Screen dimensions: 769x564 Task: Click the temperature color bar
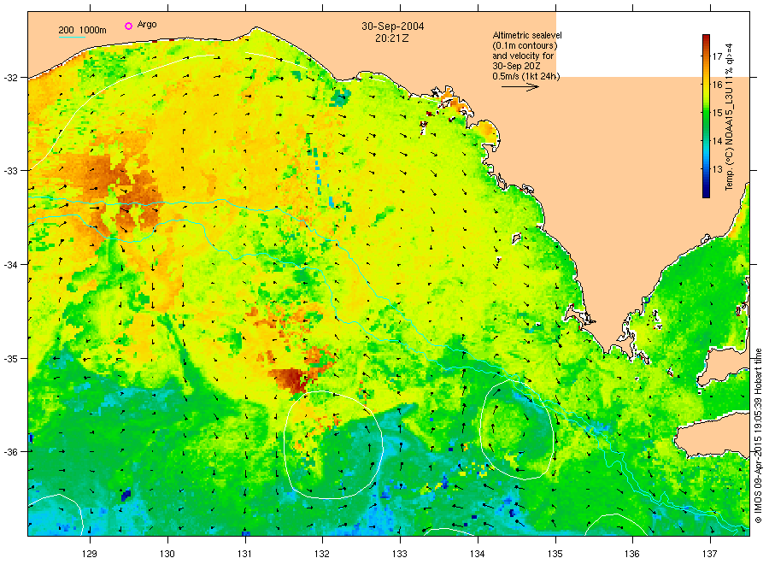pyautogui.click(x=706, y=116)
